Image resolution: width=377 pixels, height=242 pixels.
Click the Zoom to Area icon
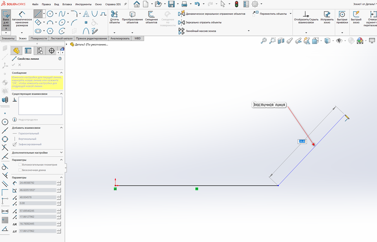coord(272,41)
